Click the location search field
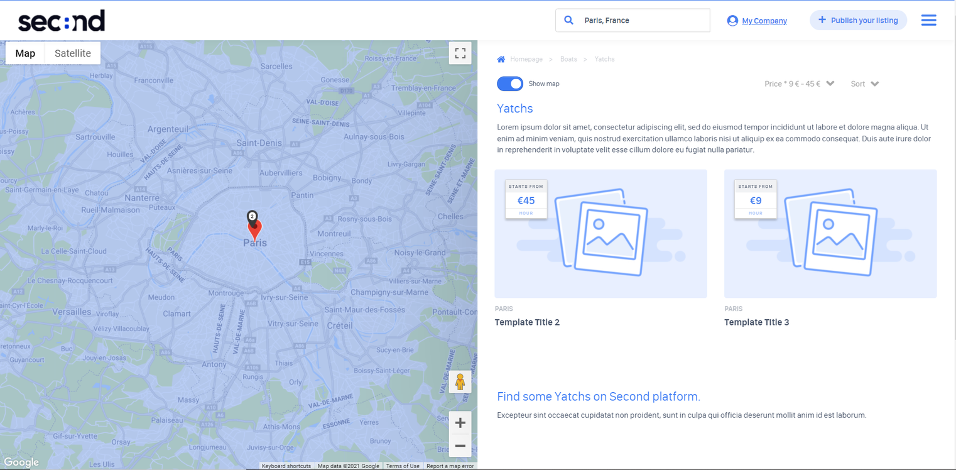Image resolution: width=956 pixels, height=470 pixels. (x=633, y=20)
